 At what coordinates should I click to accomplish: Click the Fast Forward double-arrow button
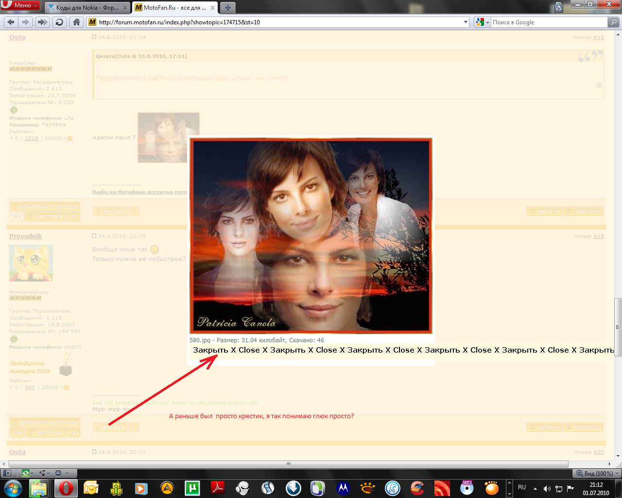coord(42,22)
